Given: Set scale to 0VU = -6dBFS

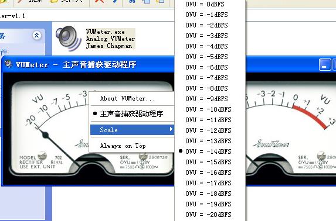Looking at the screenshot, I should click(x=210, y=67).
